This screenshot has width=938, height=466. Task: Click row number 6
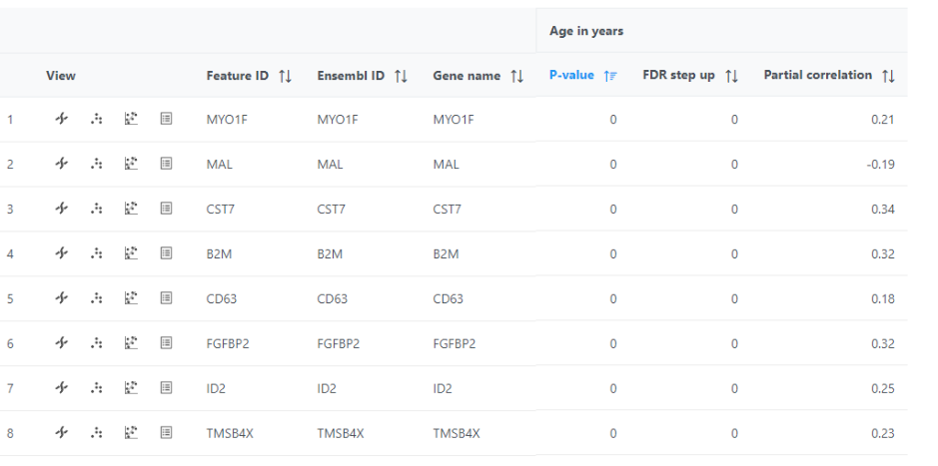[10, 343]
